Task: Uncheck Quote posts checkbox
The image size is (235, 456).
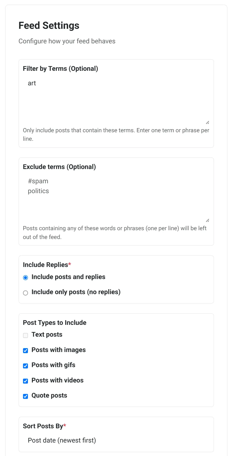Action: pyautogui.click(x=25, y=396)
